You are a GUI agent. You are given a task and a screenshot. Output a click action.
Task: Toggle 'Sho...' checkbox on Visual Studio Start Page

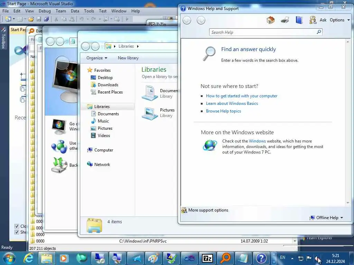[x=17, y=232]
